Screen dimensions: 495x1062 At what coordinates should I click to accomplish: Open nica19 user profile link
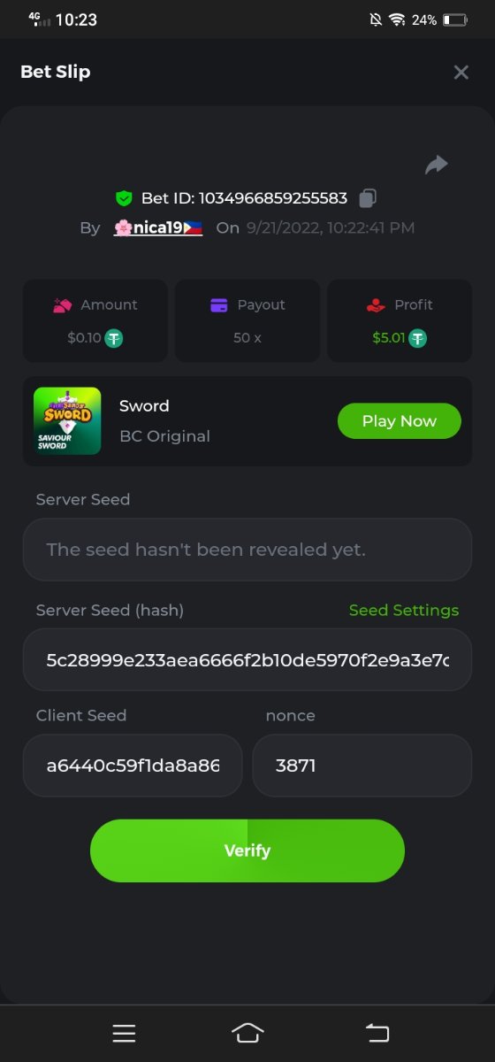click(x=158, y=227)
